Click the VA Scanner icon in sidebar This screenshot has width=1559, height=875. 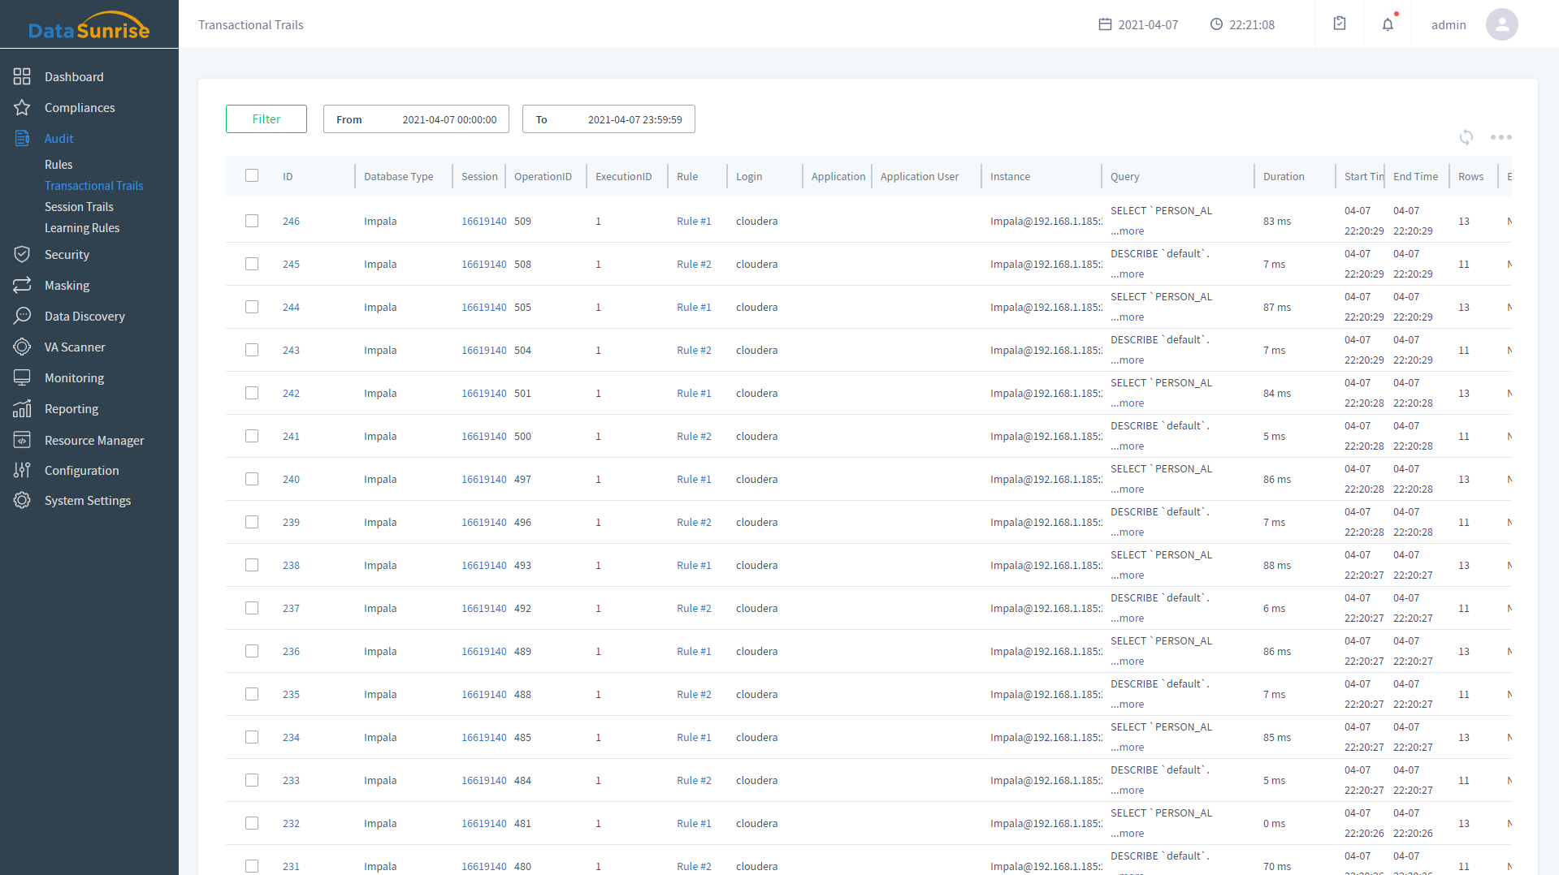tap(22, 347)
